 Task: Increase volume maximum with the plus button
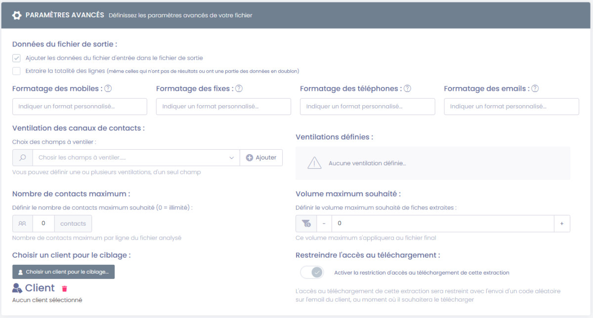pos(562,224)
